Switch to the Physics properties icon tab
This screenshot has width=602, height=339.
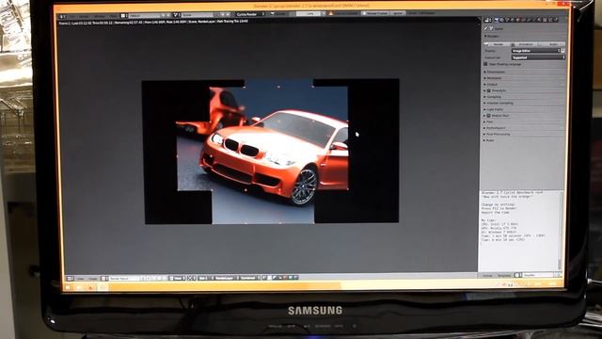point(556,20)
